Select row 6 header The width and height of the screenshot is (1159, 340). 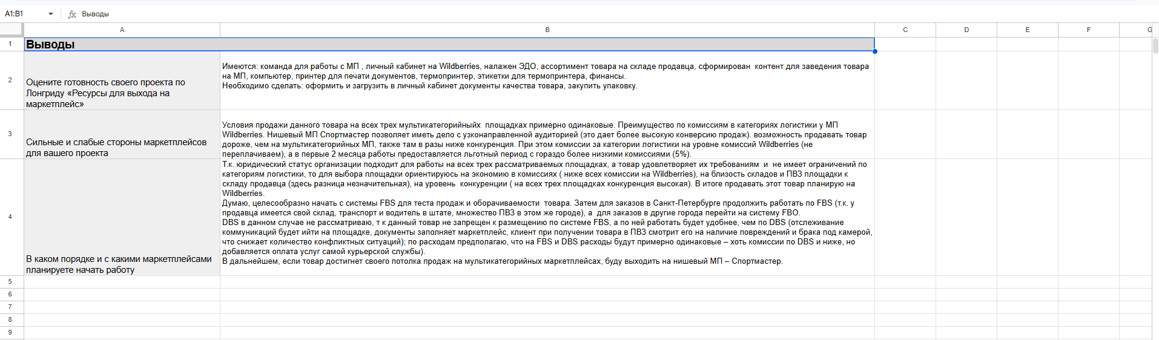tap(12, 295)
